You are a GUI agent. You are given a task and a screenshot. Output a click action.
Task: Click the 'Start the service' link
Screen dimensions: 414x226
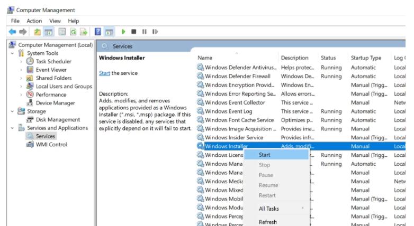tap(104, 73)
